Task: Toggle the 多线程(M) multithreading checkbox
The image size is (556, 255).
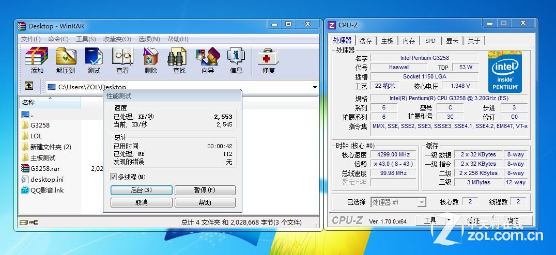Action: (114, 177)
